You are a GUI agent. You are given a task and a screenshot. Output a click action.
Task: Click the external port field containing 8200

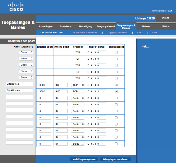click(45, 92)
